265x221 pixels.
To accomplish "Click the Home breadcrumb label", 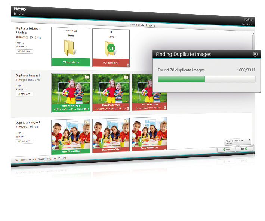I will (x=21, y=14).
